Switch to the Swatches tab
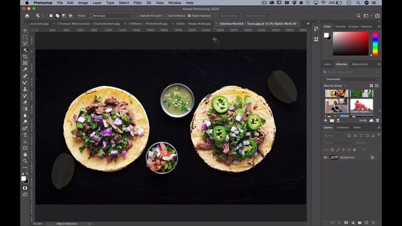This screenshot has width=402, height=226. (340, 26)
